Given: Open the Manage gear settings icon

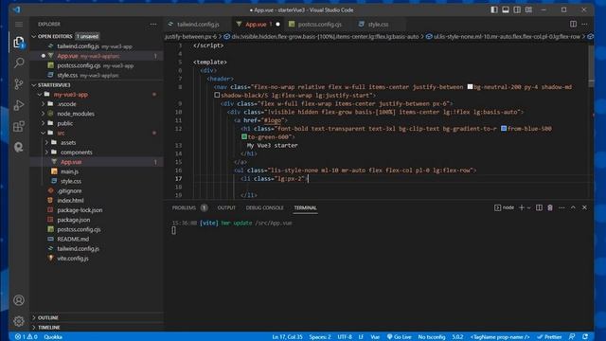Looking at the screenshot, I should coord(19,321).
